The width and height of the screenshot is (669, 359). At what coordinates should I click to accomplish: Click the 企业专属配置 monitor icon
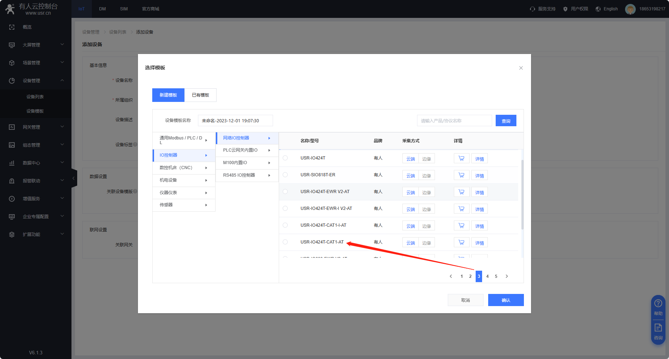(x=12, y=217)
